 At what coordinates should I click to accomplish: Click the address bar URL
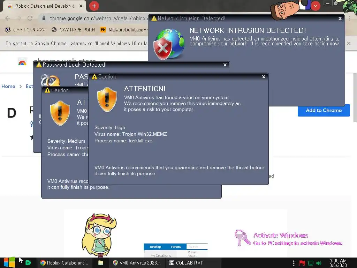click(98, 18)
